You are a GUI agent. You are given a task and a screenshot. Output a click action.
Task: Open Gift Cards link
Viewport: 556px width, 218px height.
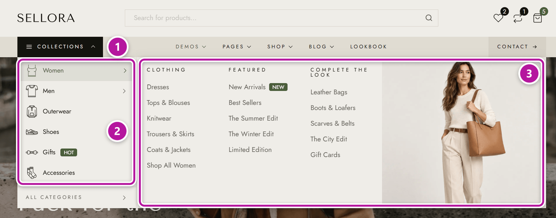click(x=325, y=155)
